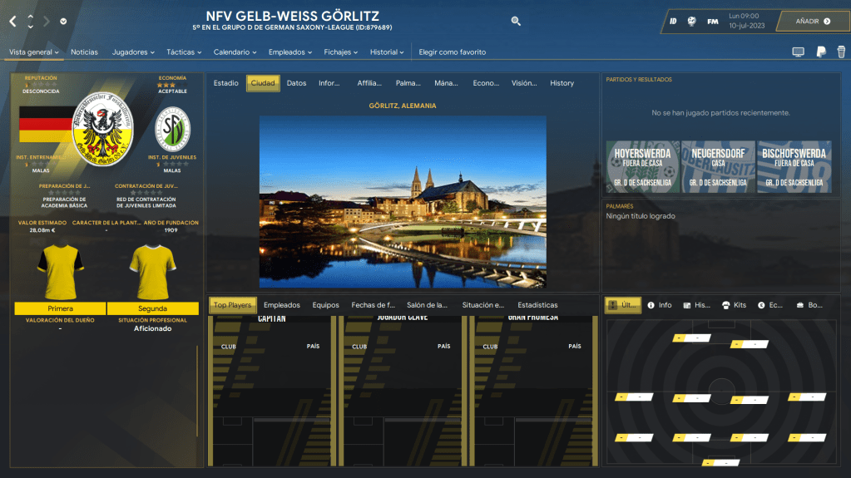Viewport: 851px width, 478px height.
Task: Click the Görlitz city photo
Action: tap(403, 202)
